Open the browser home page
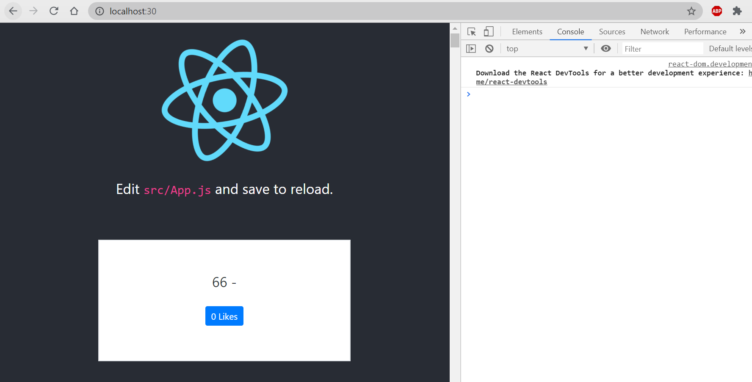The height and width of the screenshot is (382, 752). (x=74, y=11)
